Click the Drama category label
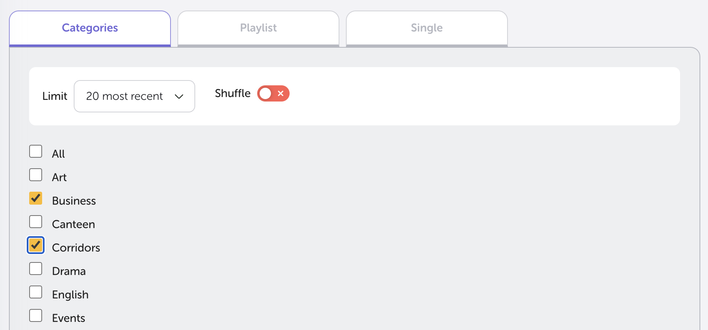Image resolution: width=708 pixels, height=330 pixels. (x=69, y=271)
